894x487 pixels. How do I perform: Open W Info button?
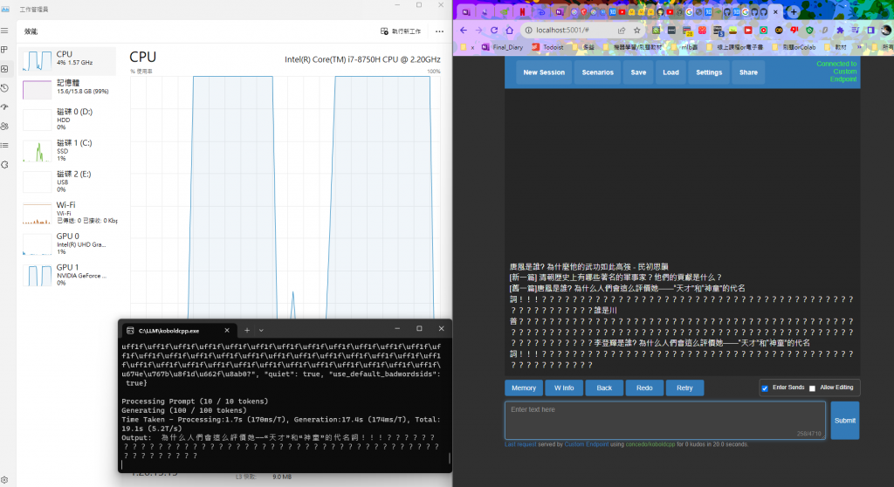564,388
